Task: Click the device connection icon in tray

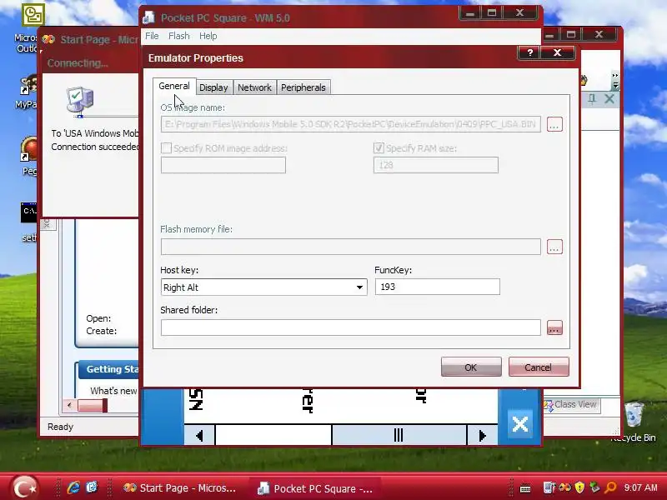Action: [x=549, y=487]
